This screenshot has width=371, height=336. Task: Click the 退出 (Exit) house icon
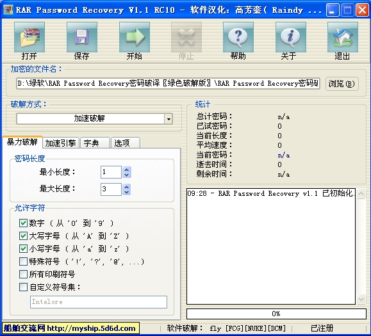pyautogui.click(x=343, y=37)
